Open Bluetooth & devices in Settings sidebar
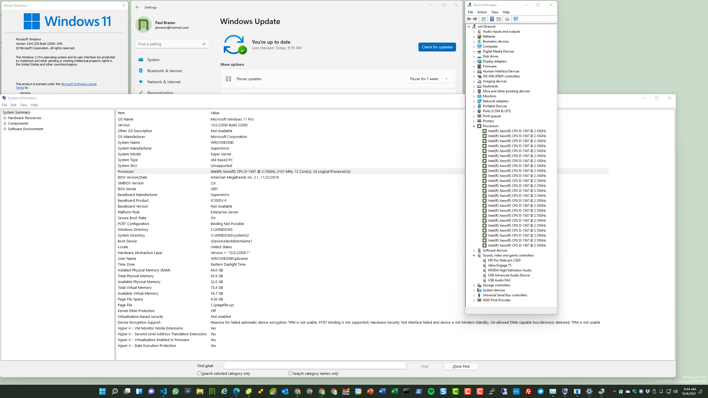 pyautogui.click(x=165, y=71)
